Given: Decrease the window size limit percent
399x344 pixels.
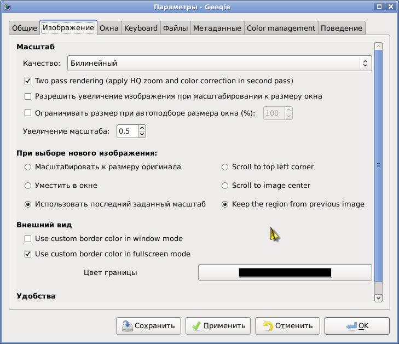Looking at the screenshot, I should point(288,116).
